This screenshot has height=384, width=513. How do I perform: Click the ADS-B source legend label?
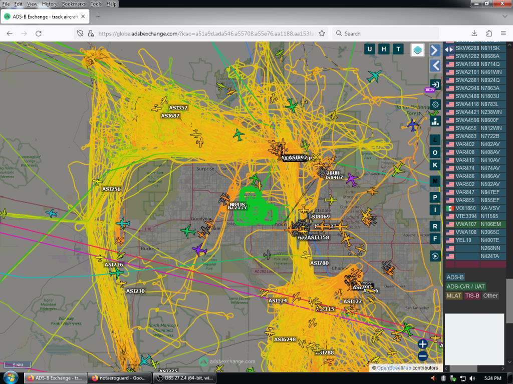point(455,277)
